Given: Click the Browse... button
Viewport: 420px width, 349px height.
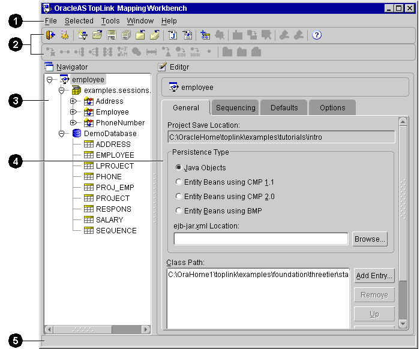Looking at the screenshot, I should [370, 239].
